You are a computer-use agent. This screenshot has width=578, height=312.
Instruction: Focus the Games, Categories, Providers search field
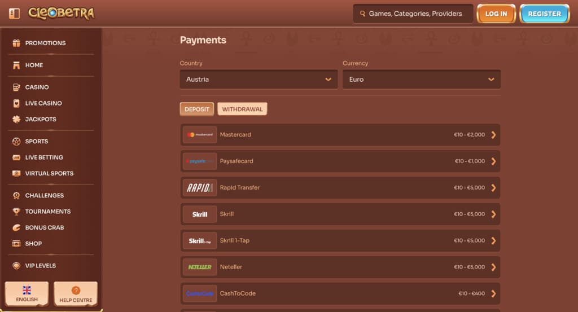(413, 14)
